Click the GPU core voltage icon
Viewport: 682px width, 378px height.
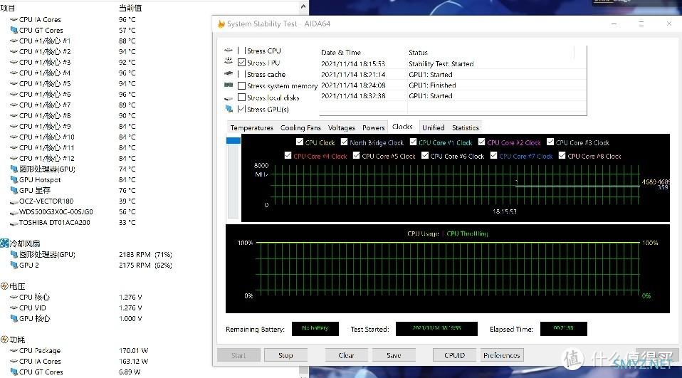(14, 318)
